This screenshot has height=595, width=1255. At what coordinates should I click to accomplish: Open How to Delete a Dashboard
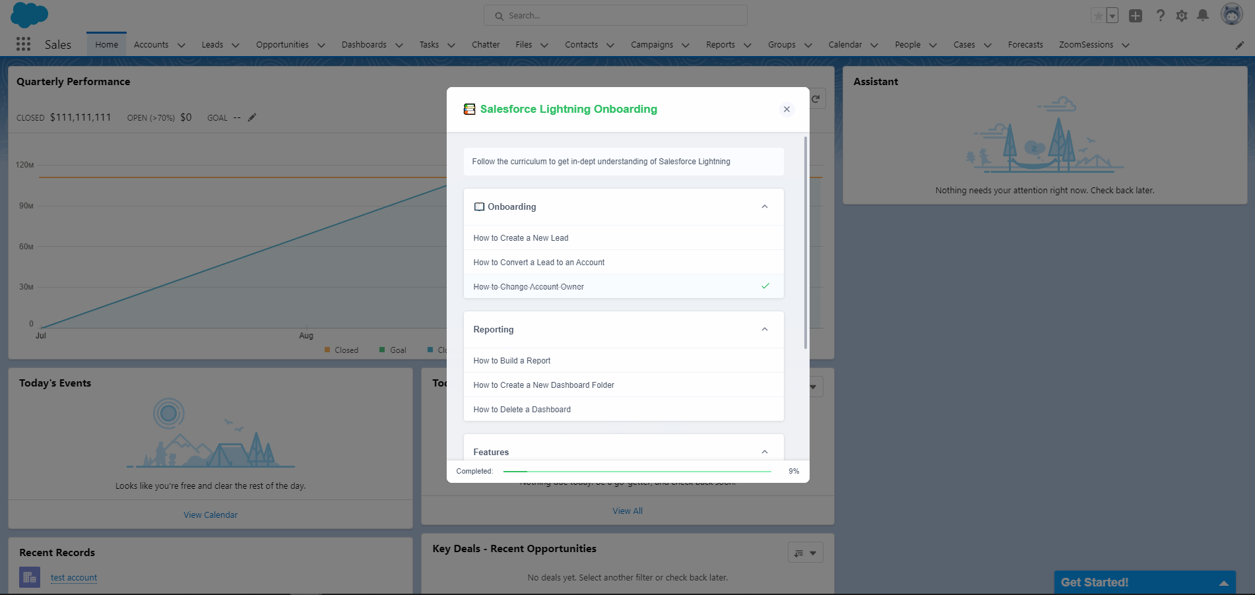(624, 410)
